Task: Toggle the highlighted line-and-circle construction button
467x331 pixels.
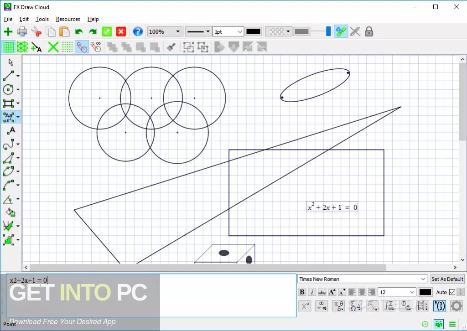Action: tap(82, 47)
